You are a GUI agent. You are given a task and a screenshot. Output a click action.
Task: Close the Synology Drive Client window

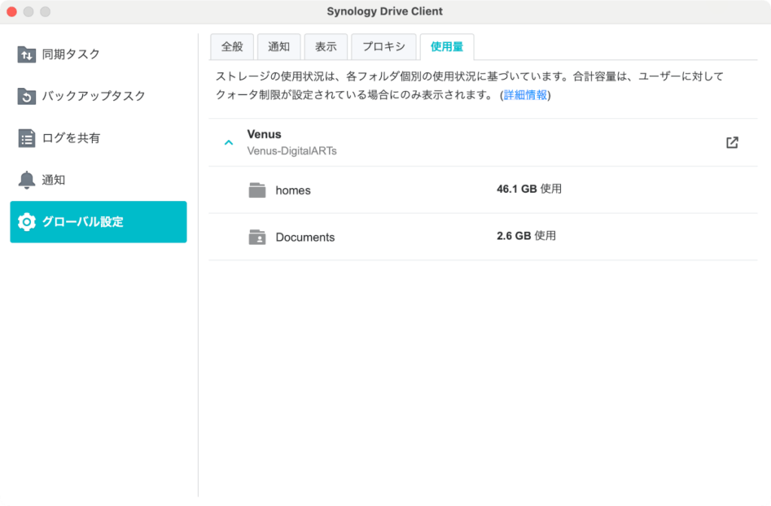[x=12, y=11]
